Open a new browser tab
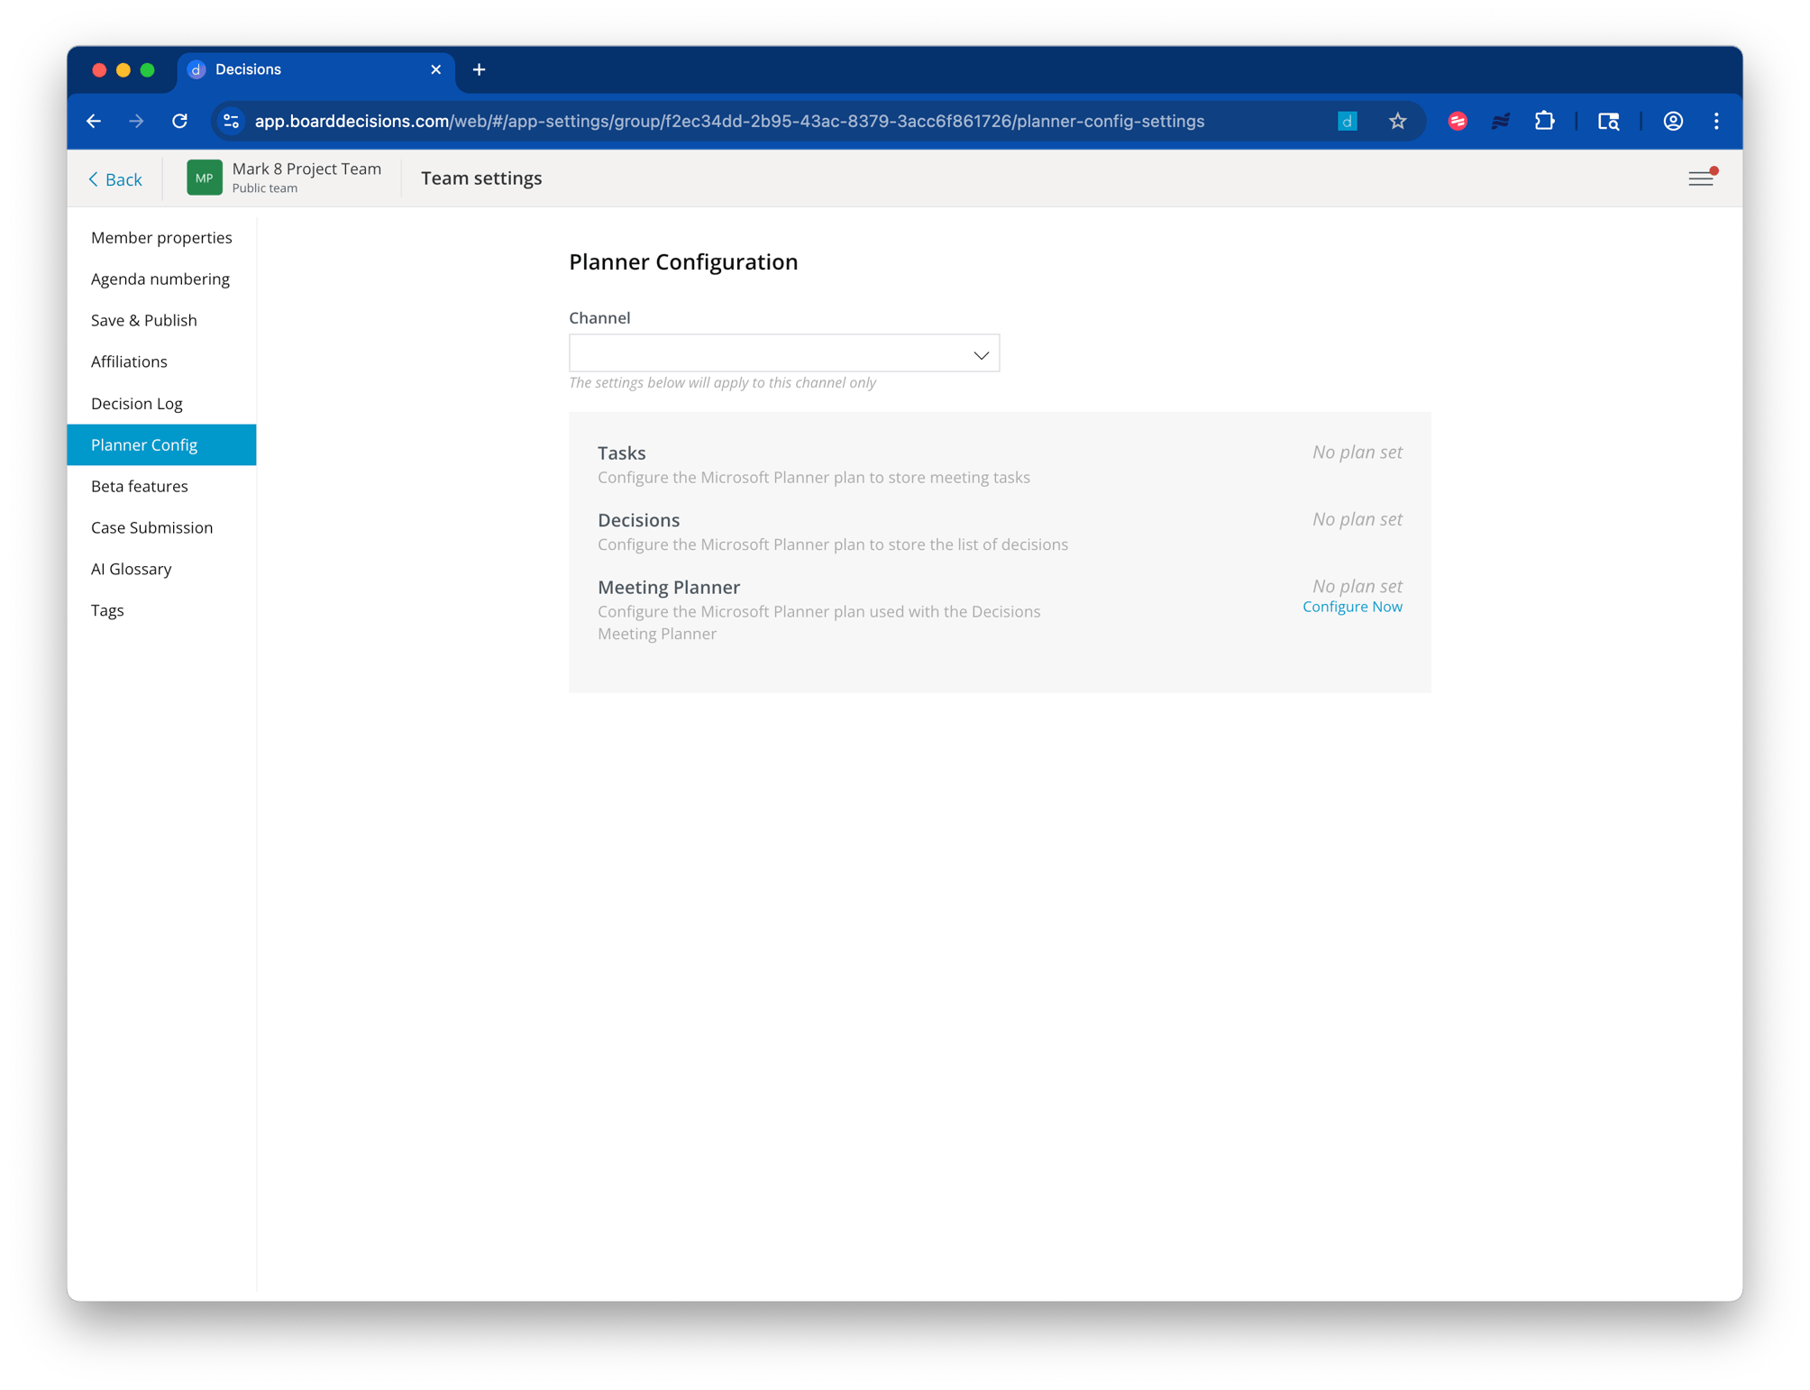This screenshot has width=1810, height=1390. tap(479, 69)
